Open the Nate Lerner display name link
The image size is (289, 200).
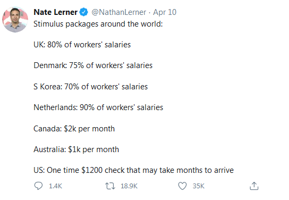(55, 12)
